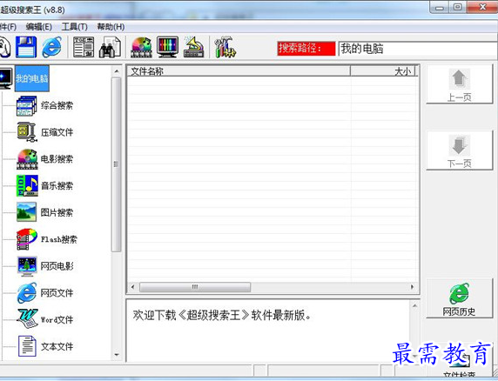
Task: Open the Internet Explorer toolbar icon
Action: click(52, 47)
